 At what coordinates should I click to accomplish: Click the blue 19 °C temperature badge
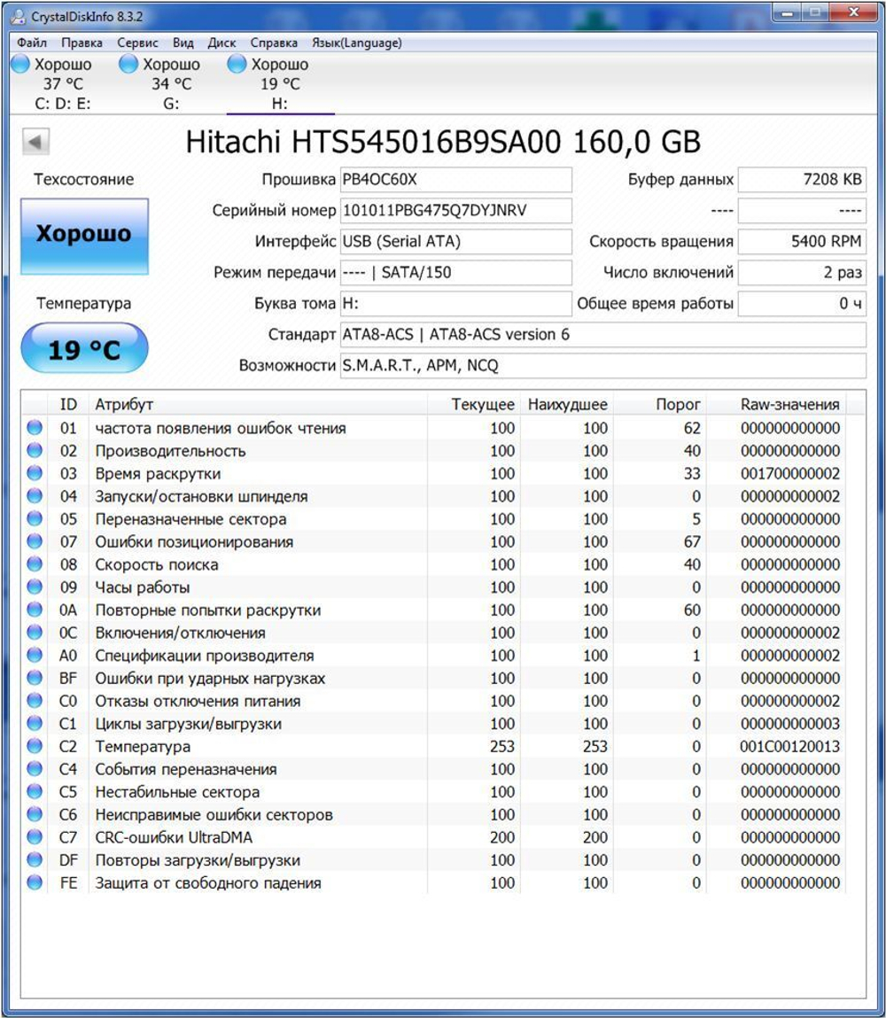tap(84, 347)
